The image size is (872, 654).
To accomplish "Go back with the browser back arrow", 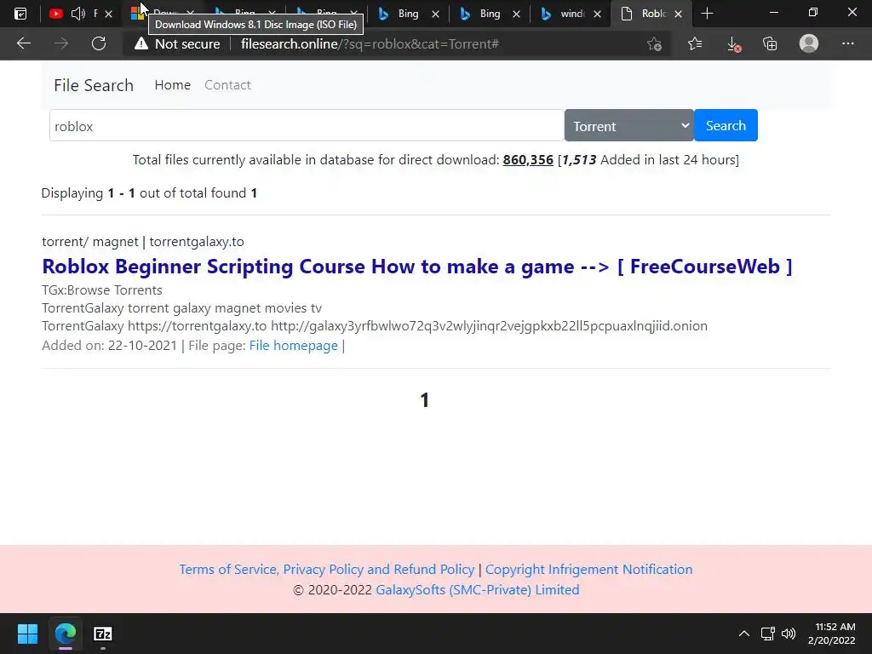I will 24,43.
